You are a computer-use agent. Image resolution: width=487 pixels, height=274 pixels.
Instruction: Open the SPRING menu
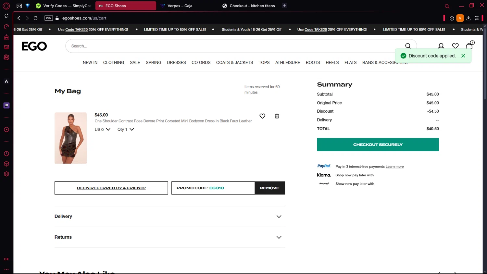[154, 63]
